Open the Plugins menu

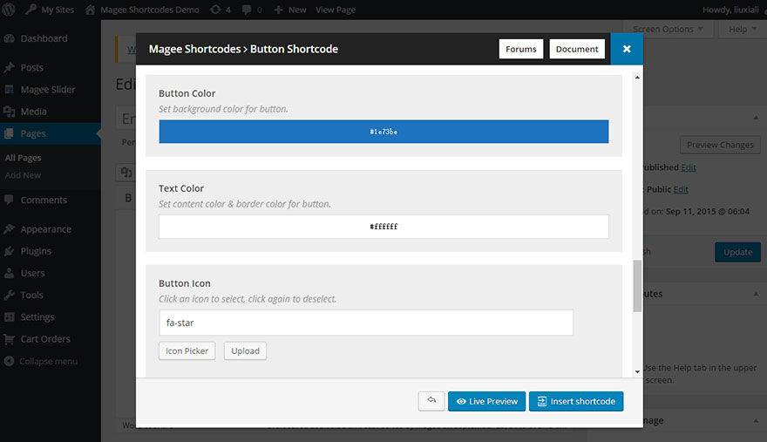click(x=36, y=251)
